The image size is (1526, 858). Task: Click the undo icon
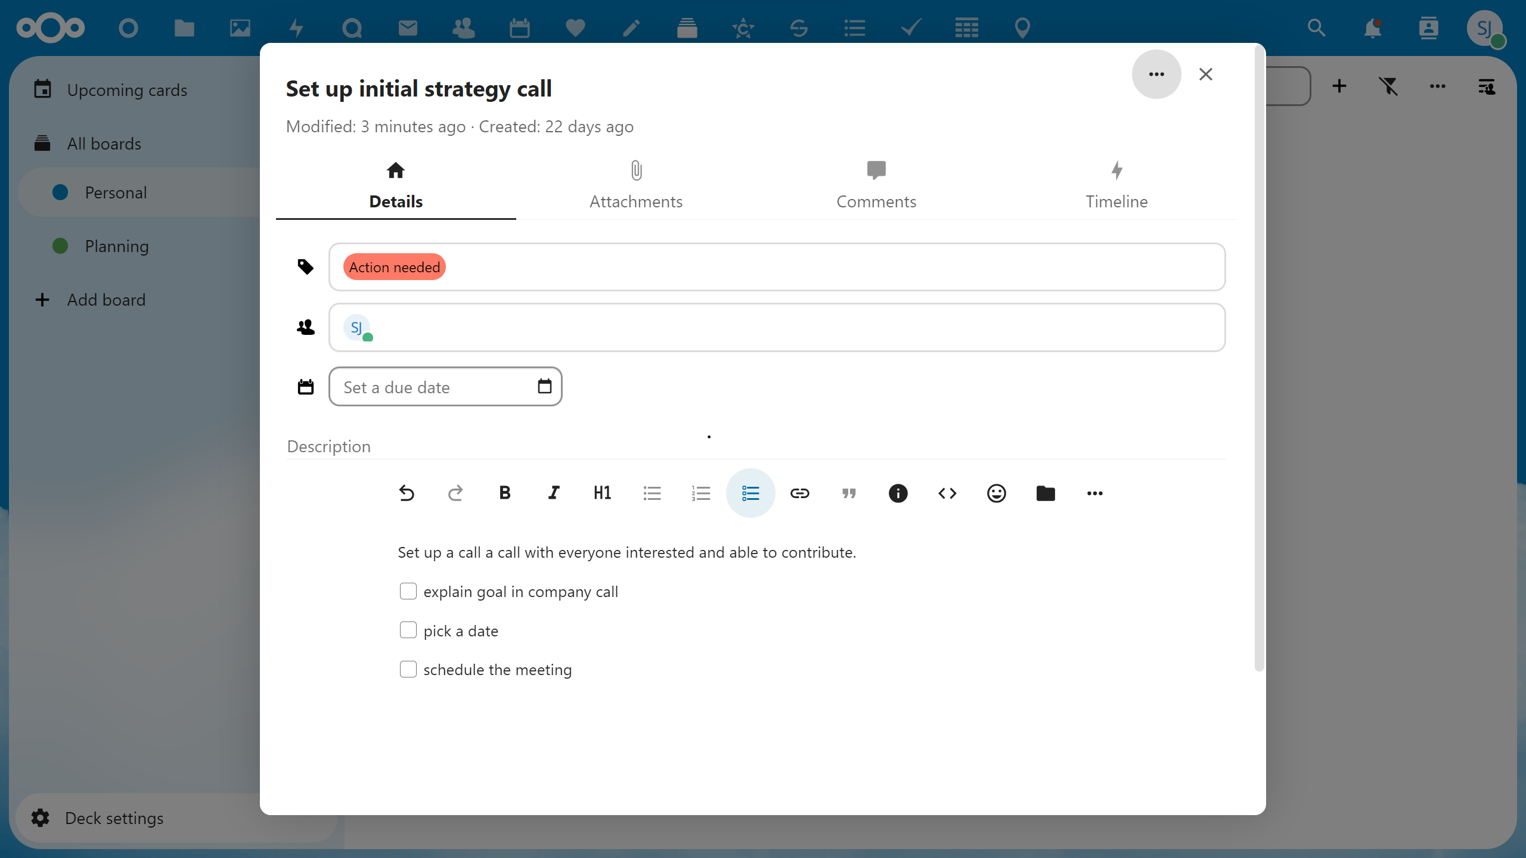[x=407, y=492]
